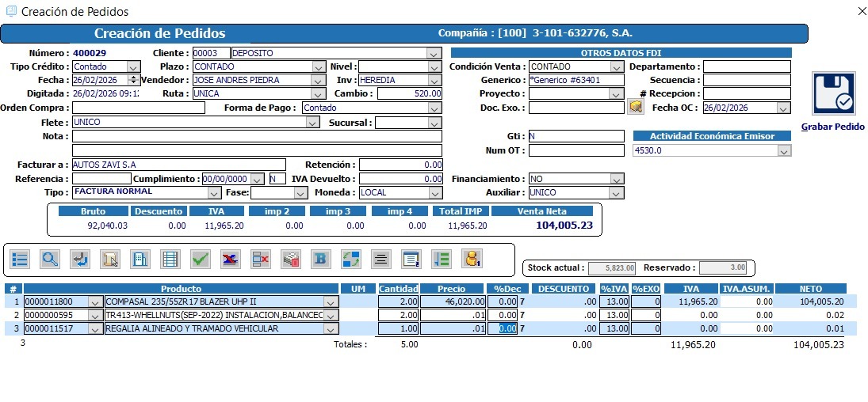The height and width of the screenshot is (402, 868).
Task: Click the swap squares refresh toolbar icon
Action: 350,259
